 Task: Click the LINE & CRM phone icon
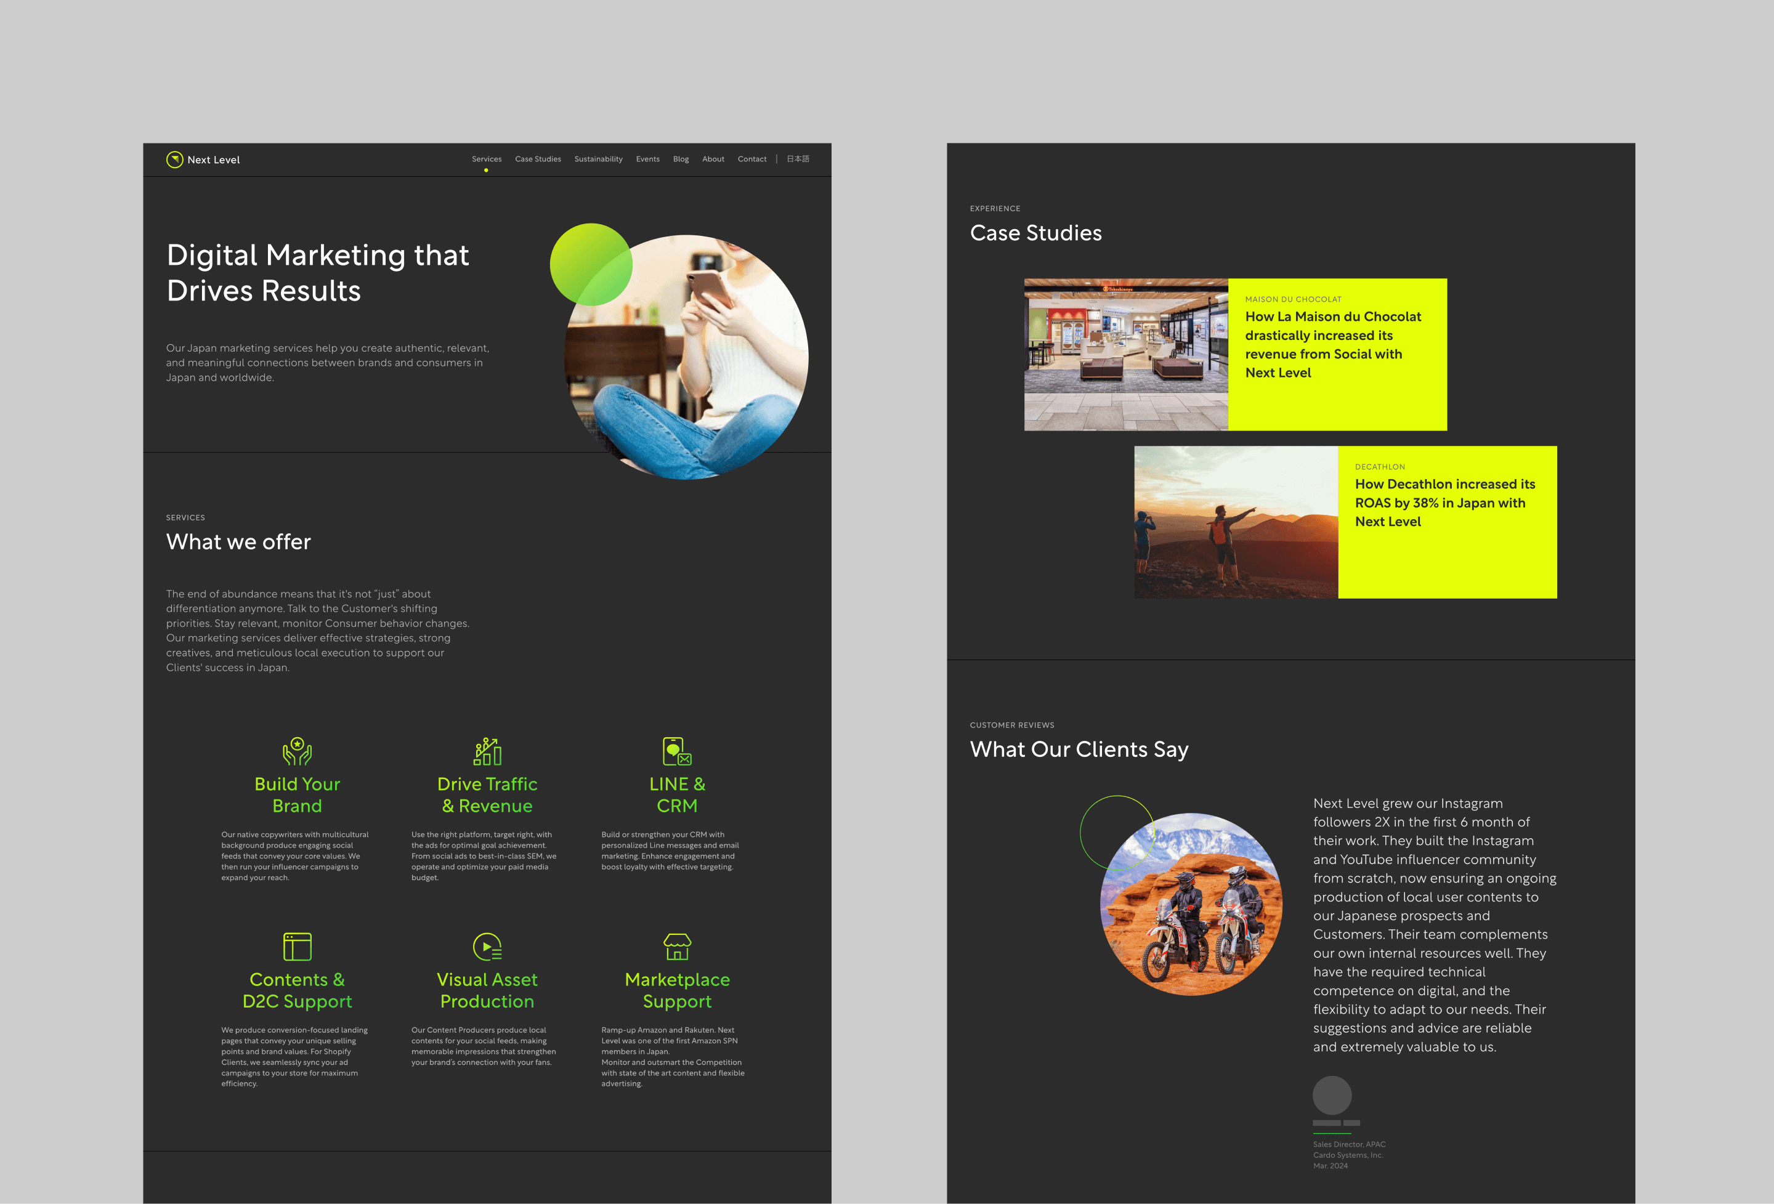677,751
